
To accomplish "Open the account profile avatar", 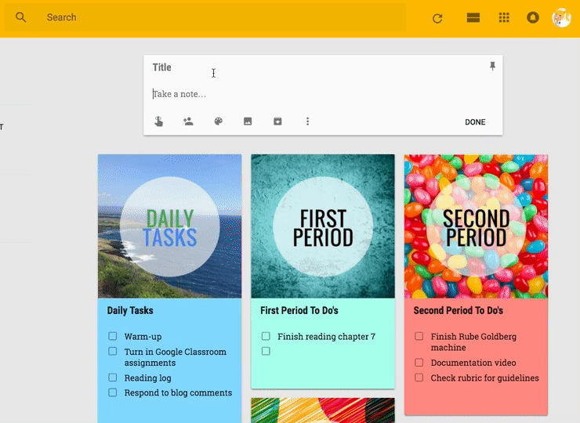I will pyautogui.click(x=561, y=17).
